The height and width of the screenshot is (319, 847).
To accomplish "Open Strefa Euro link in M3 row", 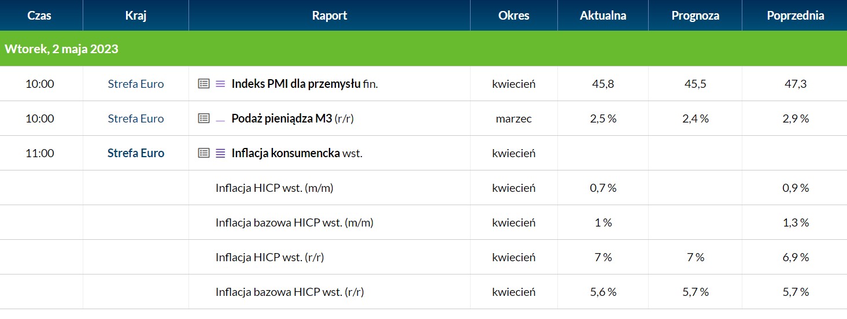I will click(136, 118).
